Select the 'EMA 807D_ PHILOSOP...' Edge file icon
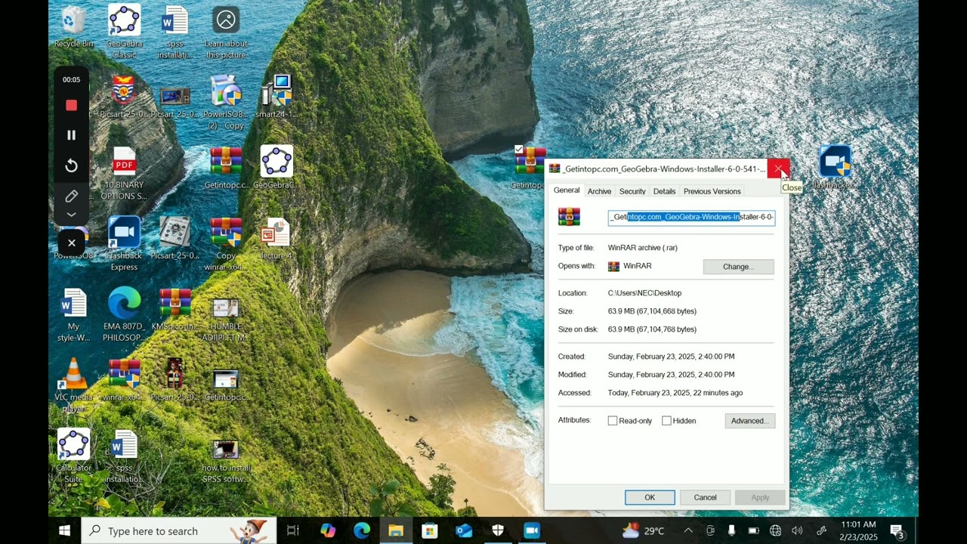967x544 pixels. pos(124,315)
